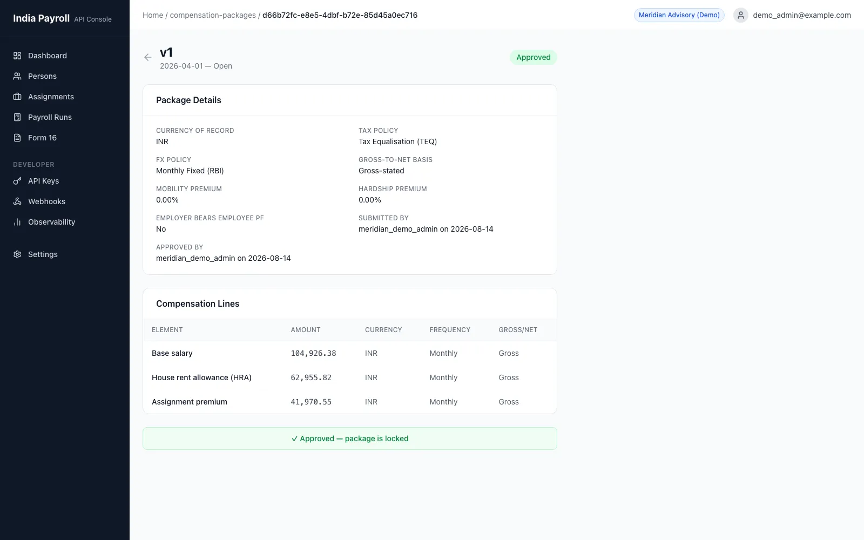The image size is (864, 540).
Task: Click the Persons people icon
Action: (x=17, y=76)
